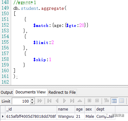Click the $match keyword in editor
The image size is (128, 121).
click(41, 25)
